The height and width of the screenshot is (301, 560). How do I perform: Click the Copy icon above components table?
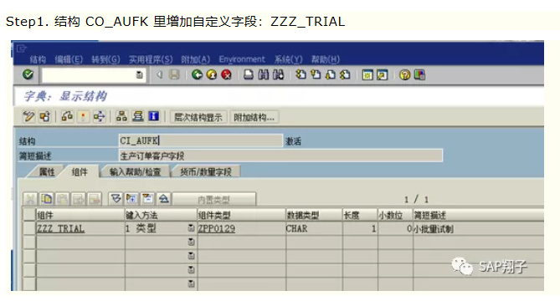46,199
